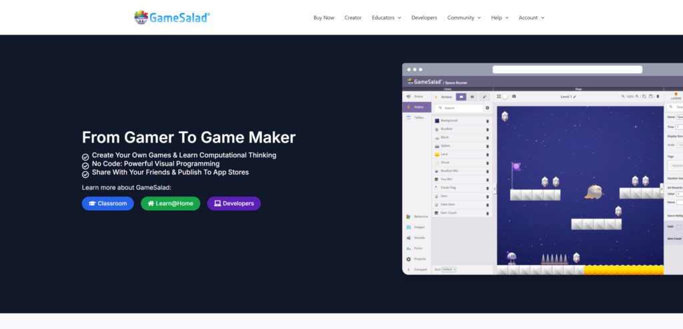Toggle the round switch in stage toolbar
683x329 pixels.
(505, 97)
